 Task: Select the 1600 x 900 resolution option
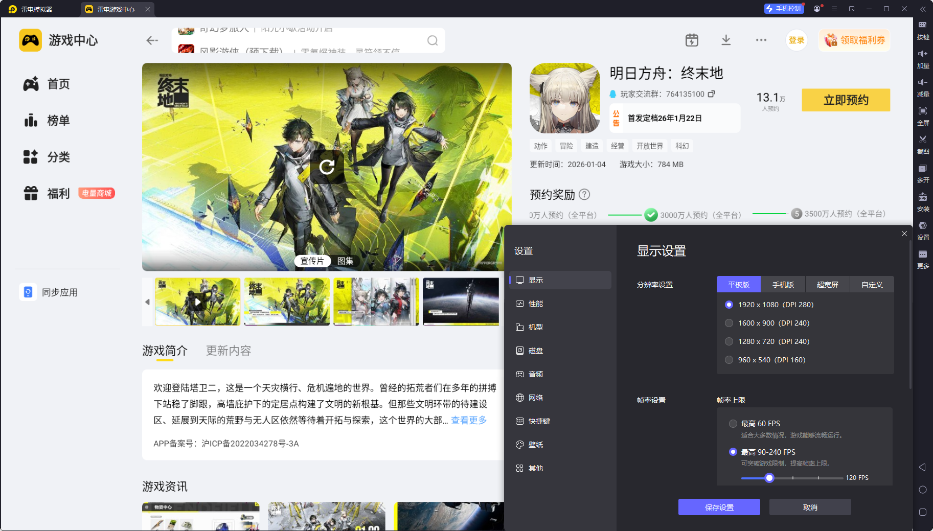pyautogui.click(x=729, y=323)
